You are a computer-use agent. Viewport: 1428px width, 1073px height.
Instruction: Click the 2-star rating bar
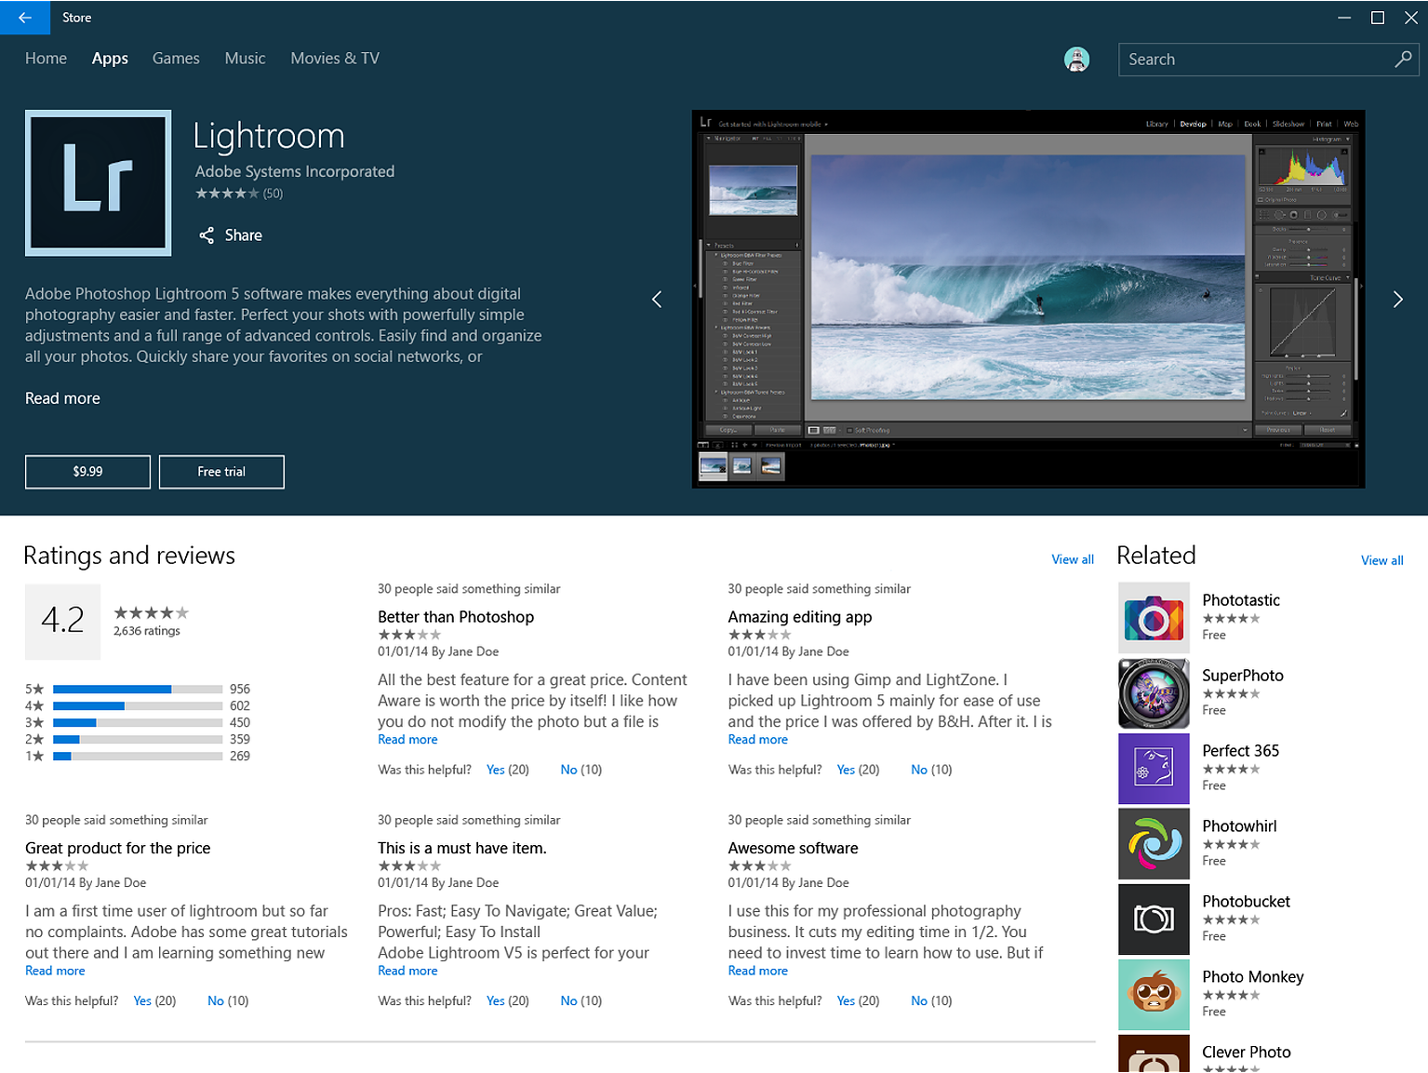click(138, 740)
